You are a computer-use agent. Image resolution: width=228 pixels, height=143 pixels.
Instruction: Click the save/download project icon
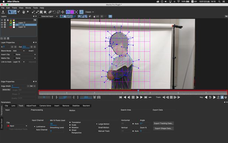[x=3, y=12]
